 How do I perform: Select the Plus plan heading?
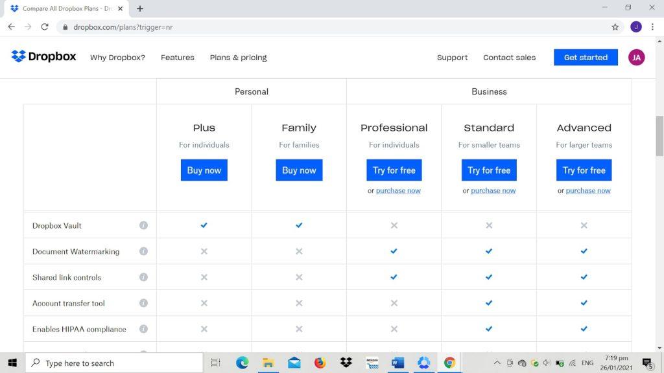[204, 128]
